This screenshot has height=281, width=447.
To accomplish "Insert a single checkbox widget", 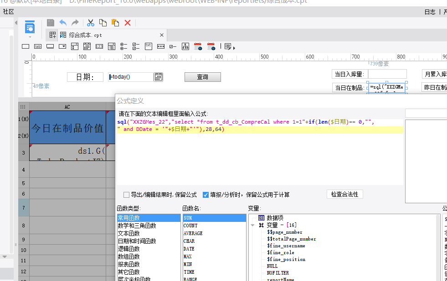I will pos(173,46).
